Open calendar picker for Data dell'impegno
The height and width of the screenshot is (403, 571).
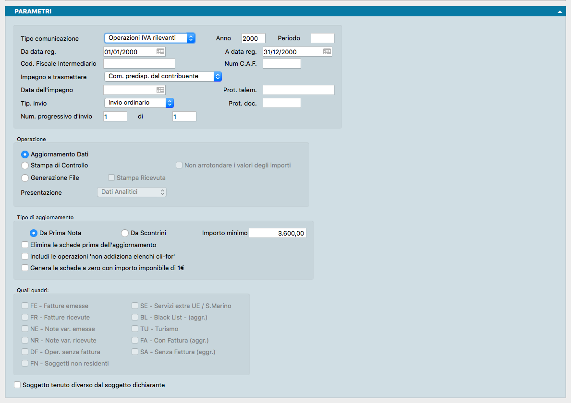tap(160, 90)
